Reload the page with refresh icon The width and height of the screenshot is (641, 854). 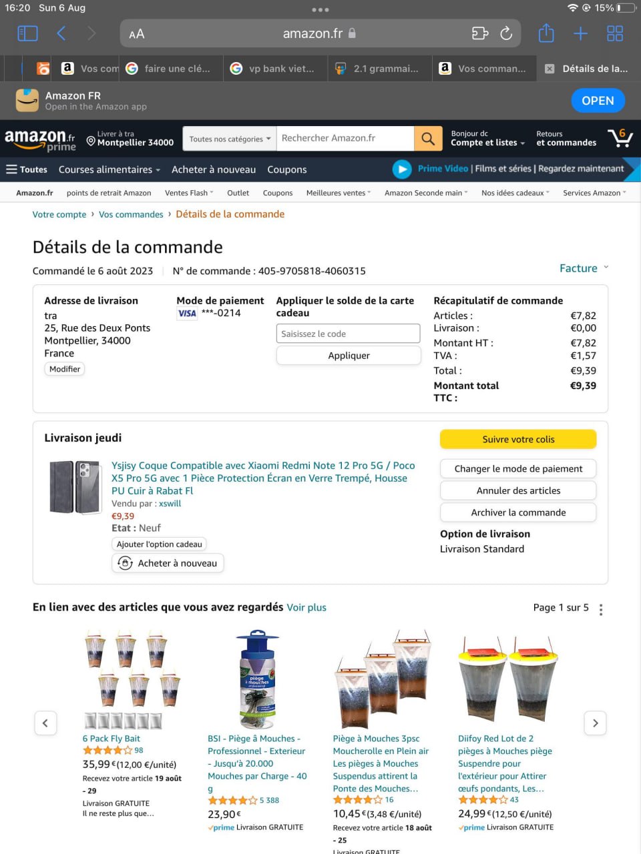click(x=506, y=33)
